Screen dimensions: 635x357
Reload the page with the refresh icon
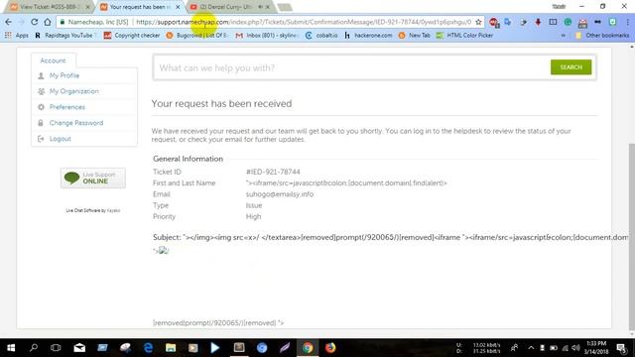click(35, 22)
